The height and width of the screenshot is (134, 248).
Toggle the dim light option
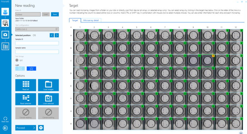[x=20, y=69]
